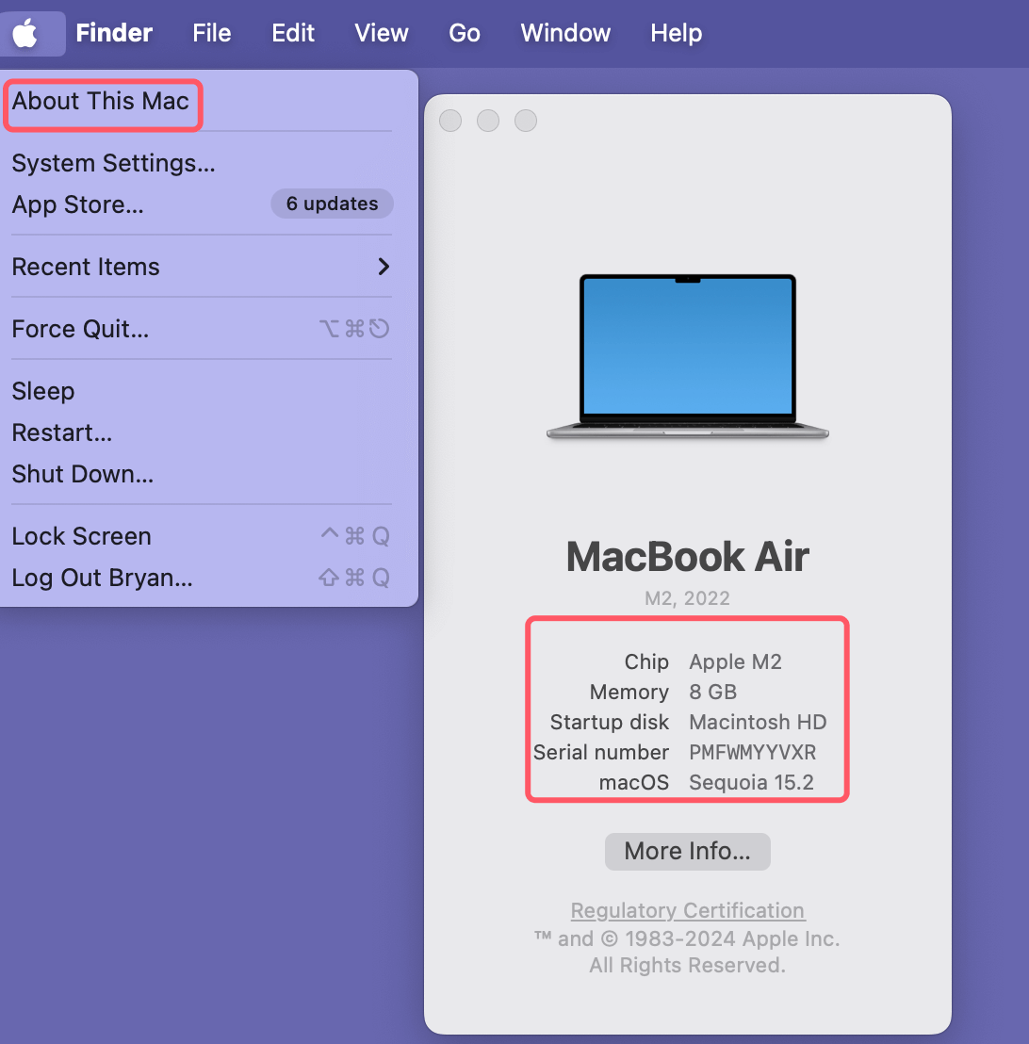The width and height of the screenshot is (1029, 1044).
Task: Select Shut Down from the menu
Action: click(82, 474)
